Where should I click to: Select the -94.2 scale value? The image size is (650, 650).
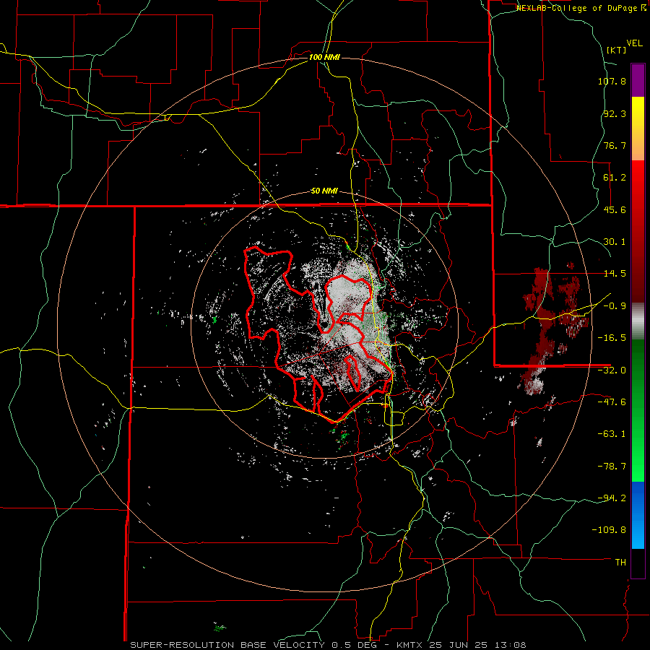pyautogui.click(x=612, y=498)
